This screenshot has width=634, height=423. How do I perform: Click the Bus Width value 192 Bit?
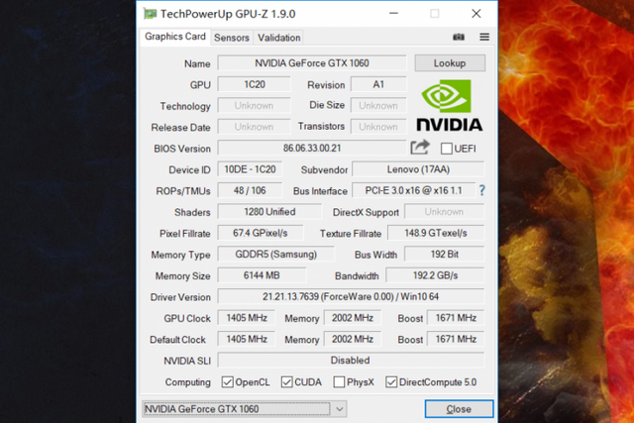(x=445, y=255)
